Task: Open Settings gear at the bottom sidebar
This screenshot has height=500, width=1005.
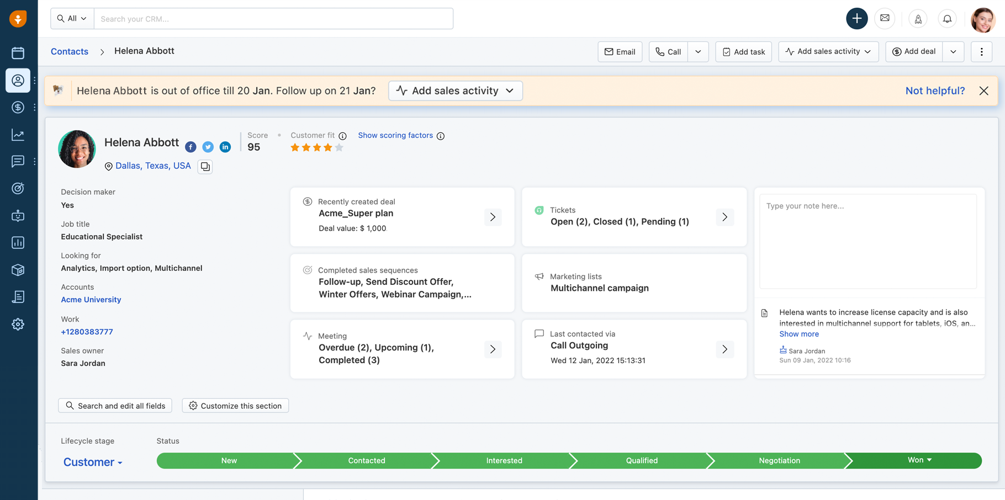Action: point(18,325)
